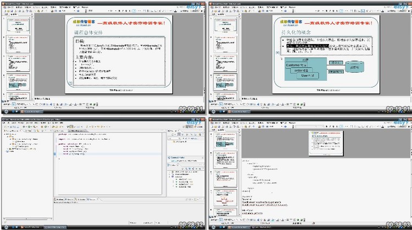Click Package Explorer horizontal scrollbar in Eclipse
The image size is (412, 230).
[x=27, y=218]
